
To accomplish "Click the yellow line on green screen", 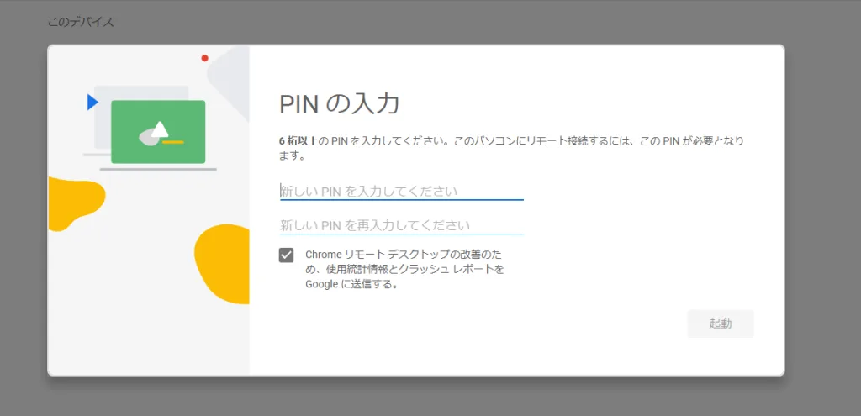I will (173, 142).
